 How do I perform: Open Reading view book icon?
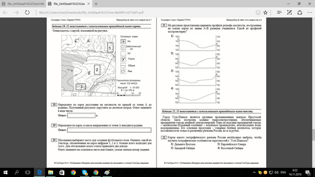point(258,12)
